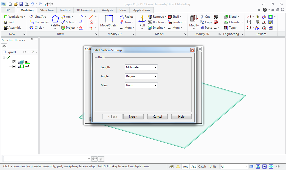Click the Units status bar button
Viewport: 286px width, 170px height.
pyautogui.click(x=213, y=167)
